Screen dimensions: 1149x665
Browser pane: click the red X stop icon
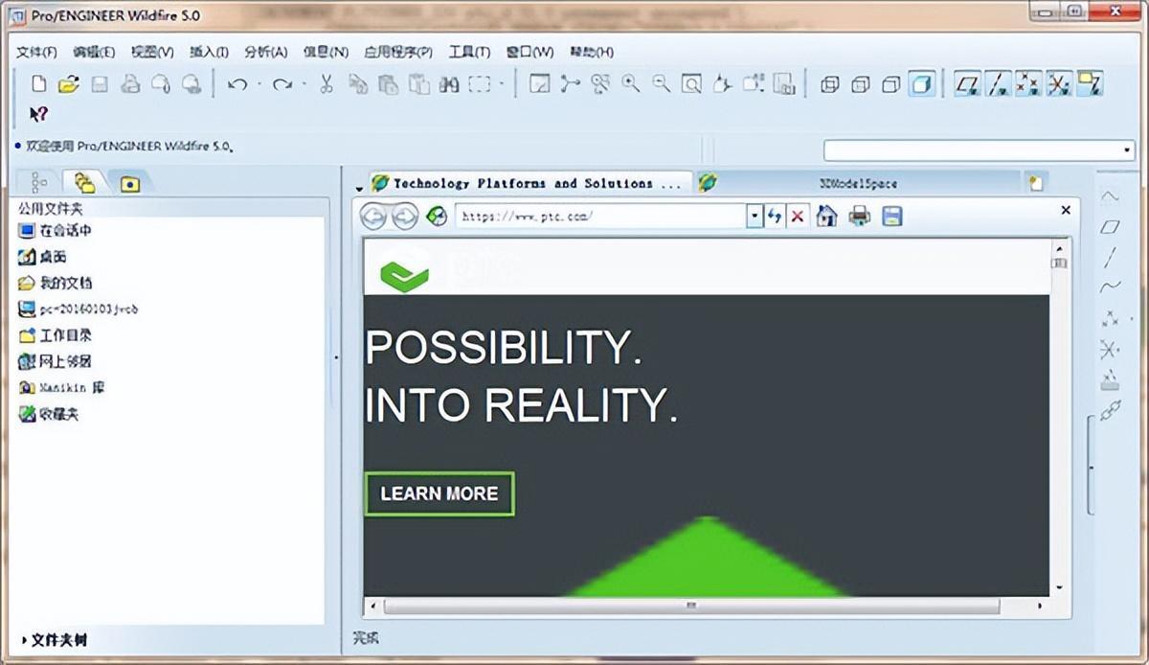pos(797,216)
